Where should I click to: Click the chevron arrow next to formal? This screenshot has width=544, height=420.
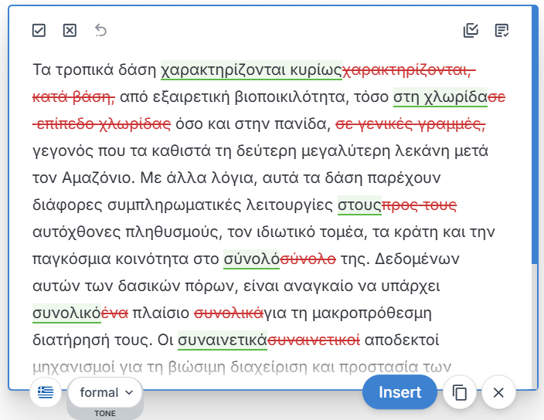[129, 393]
